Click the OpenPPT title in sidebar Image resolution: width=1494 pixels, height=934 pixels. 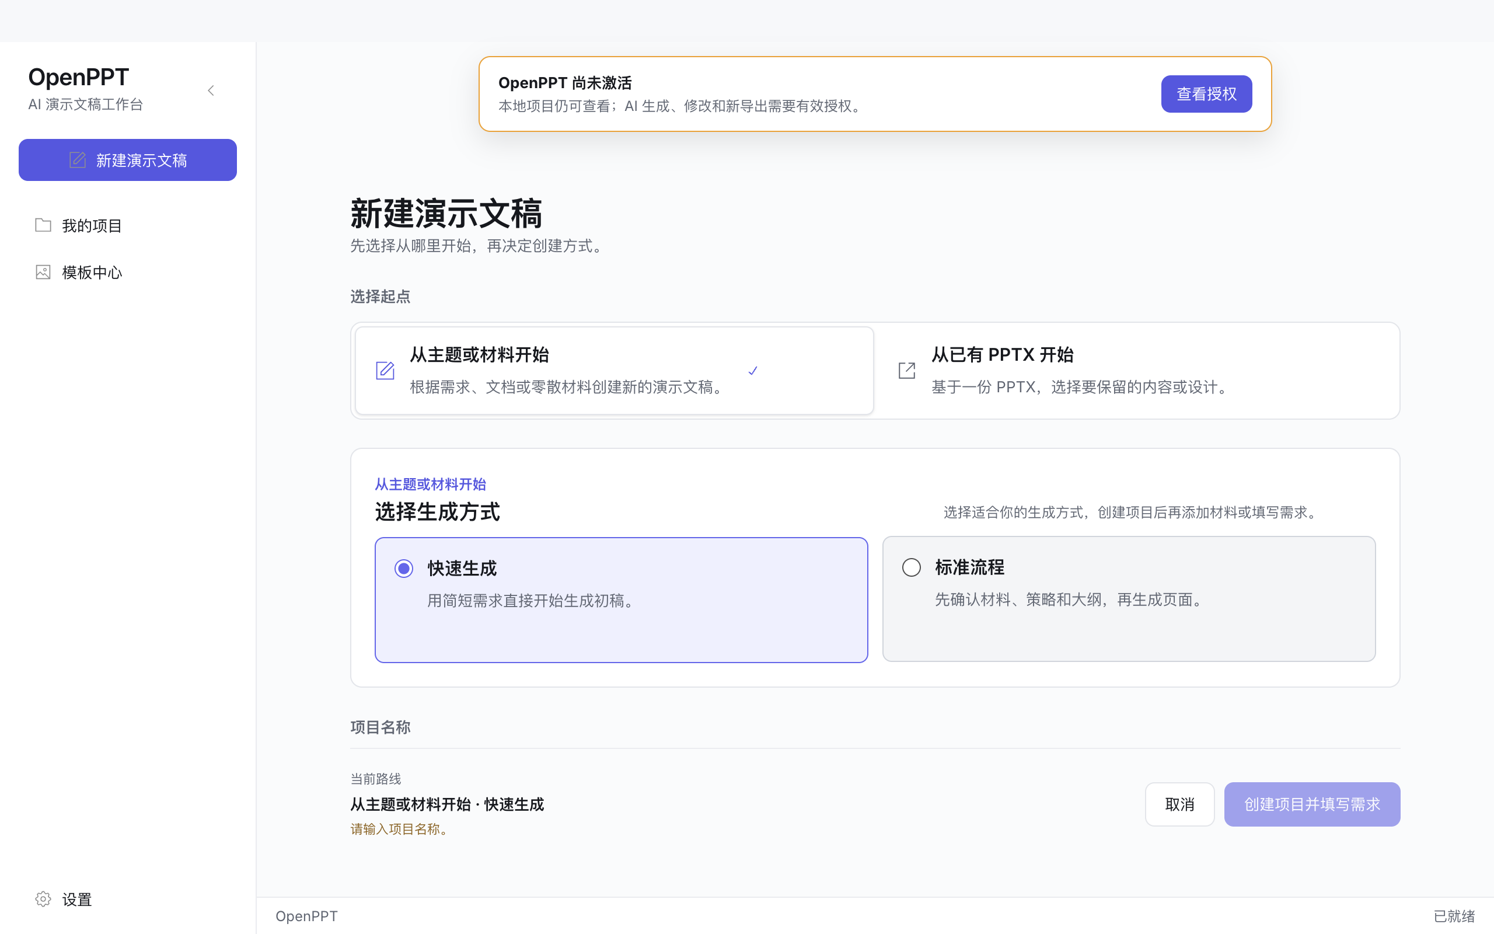(78, 77)
